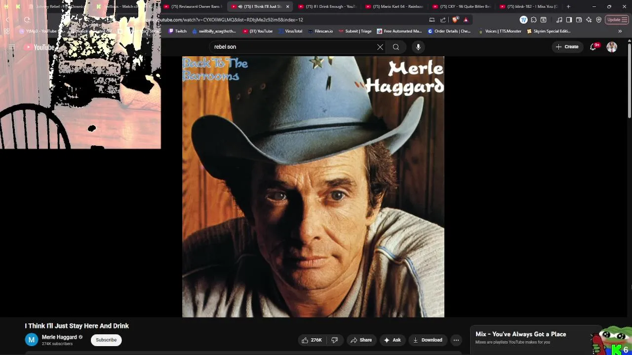Click the Merle Haggard channel avatar
This screenshot has height=355, width=632.
point(32,340)
